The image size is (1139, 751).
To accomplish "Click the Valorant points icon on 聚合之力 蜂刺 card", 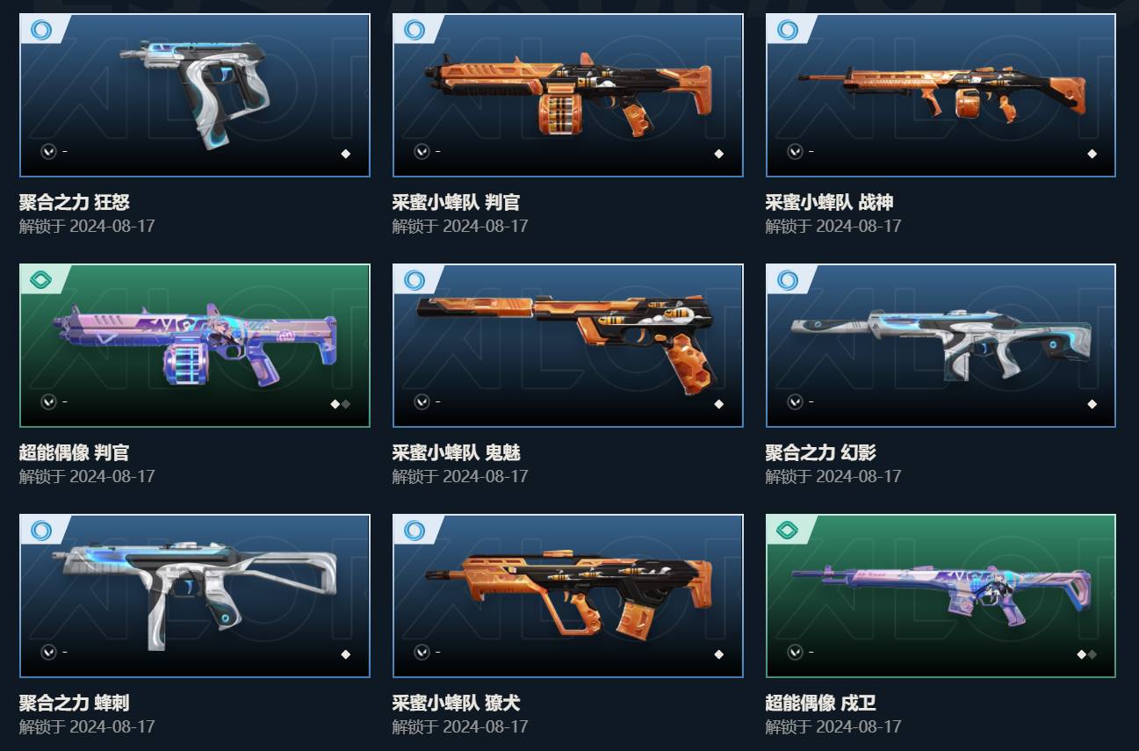I will tap(48, 652).
